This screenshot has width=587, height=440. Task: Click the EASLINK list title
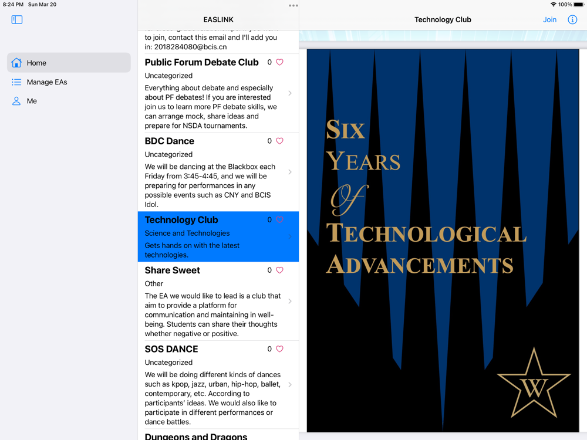tap(218, 19)
